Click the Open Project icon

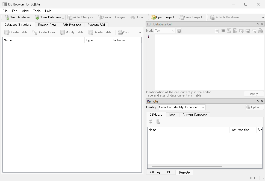pyautogui.click(x=153, y=17)
